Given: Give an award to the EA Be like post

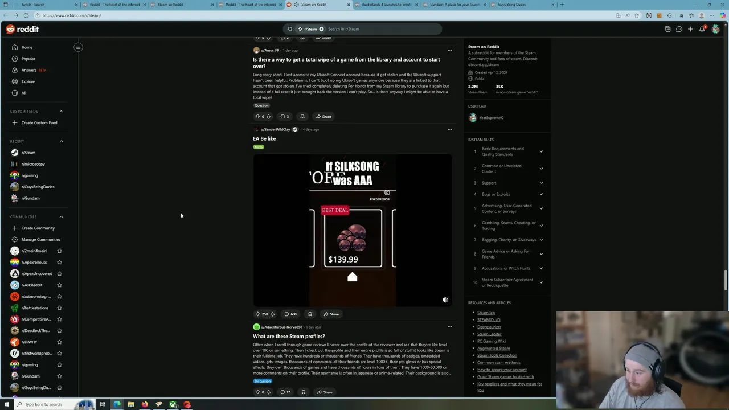Looking at the screenshot, I should pos(310,314).
